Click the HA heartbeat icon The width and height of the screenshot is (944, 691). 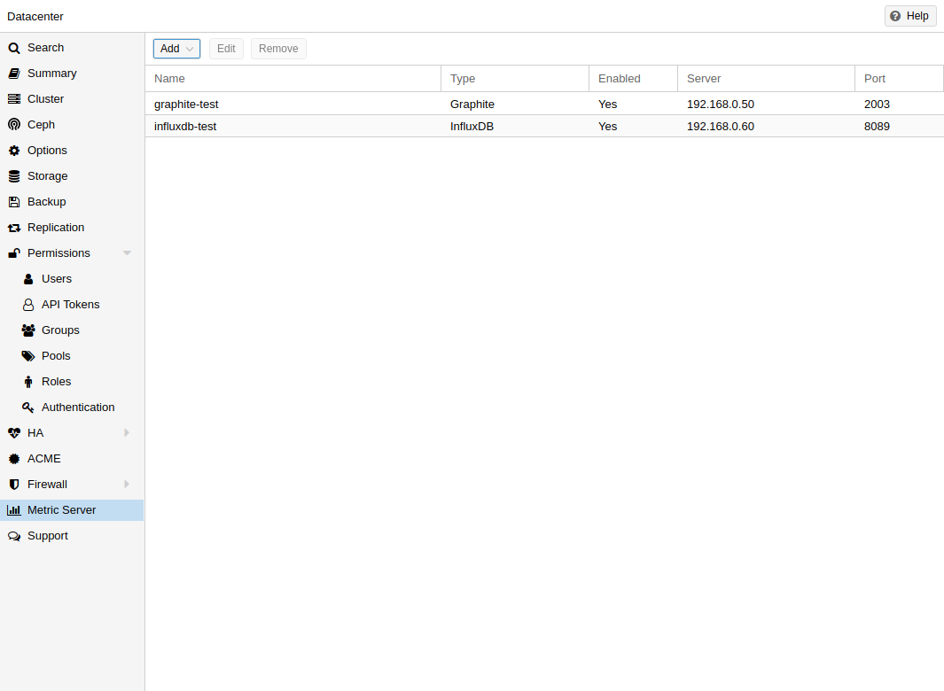pyautogui.click(x=13, y=433)
